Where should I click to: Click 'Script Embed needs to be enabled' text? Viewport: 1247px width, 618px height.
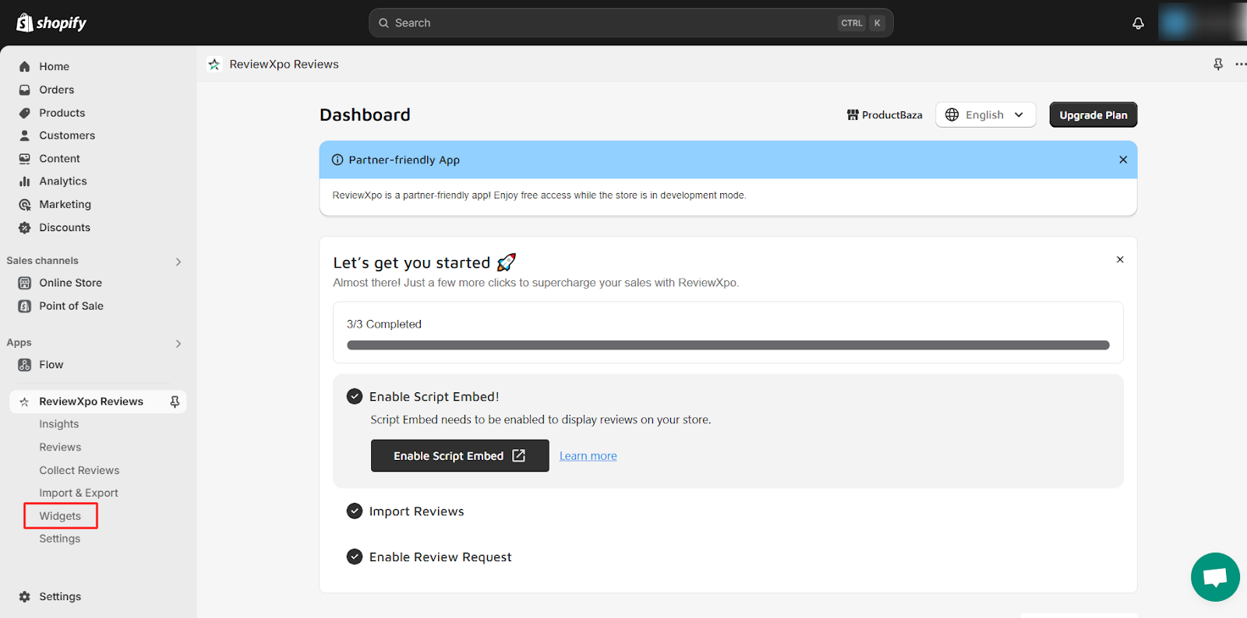click(541, 420)
